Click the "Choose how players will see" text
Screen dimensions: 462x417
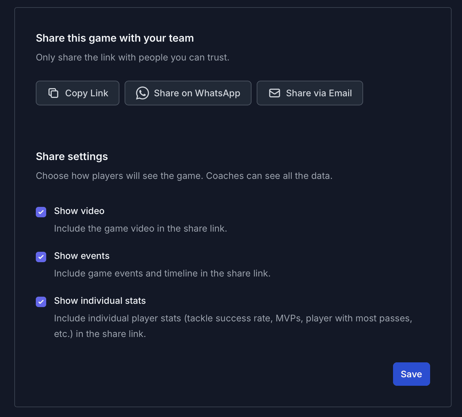pos(184,176)
